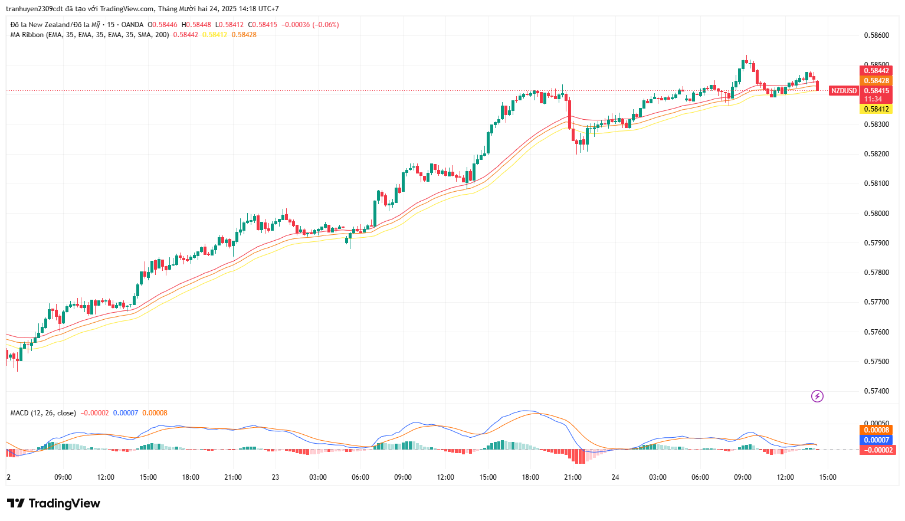Click the last red candle on the chart
Screen dimensions: 905x521
coord(817,86)
